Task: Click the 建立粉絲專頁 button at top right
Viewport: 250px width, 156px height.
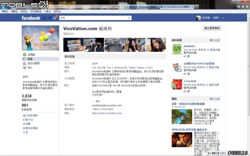Action: pos(212,28)
